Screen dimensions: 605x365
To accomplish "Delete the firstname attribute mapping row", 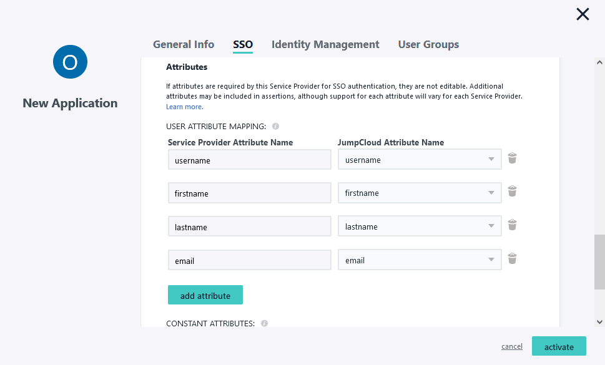I will pyautogui.click(x=512, y=191).
